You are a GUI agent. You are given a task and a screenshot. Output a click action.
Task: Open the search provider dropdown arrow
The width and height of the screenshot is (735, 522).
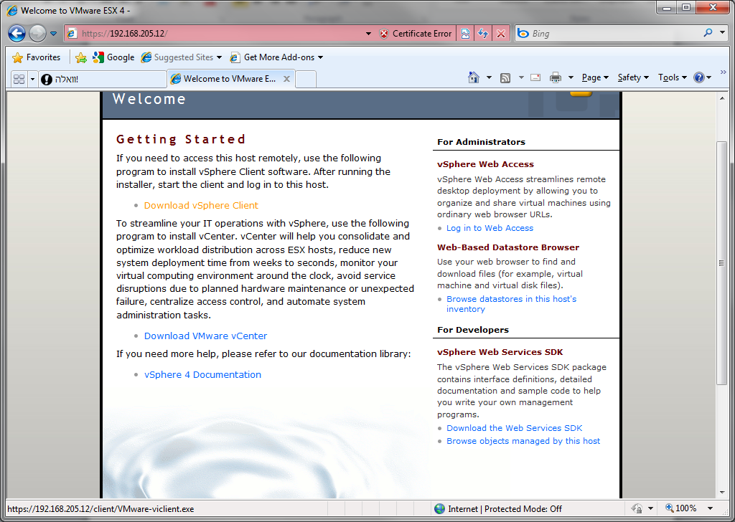[722, 33]
